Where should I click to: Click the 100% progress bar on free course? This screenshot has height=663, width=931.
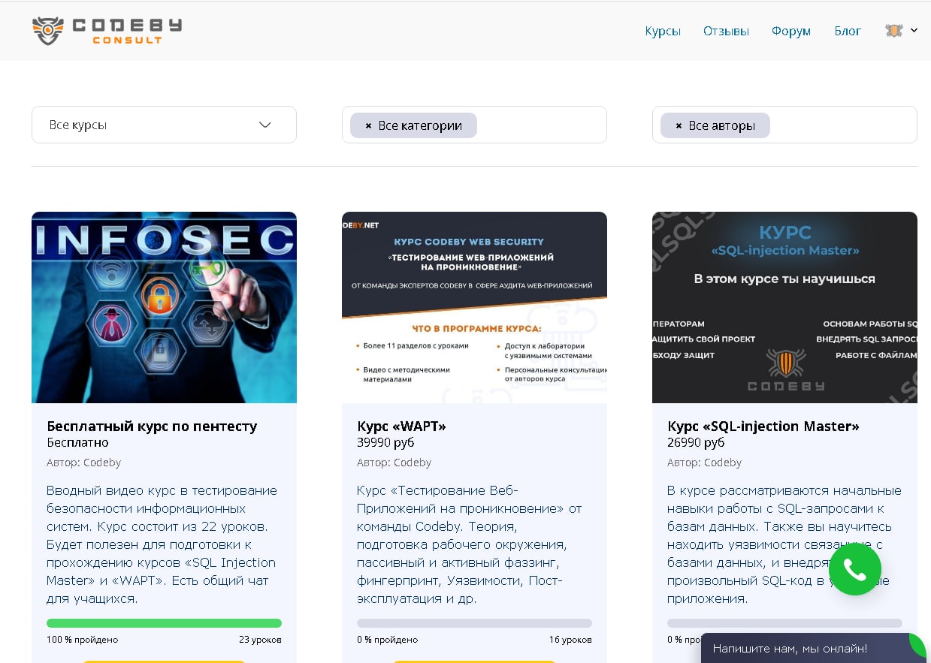(164, 623)
